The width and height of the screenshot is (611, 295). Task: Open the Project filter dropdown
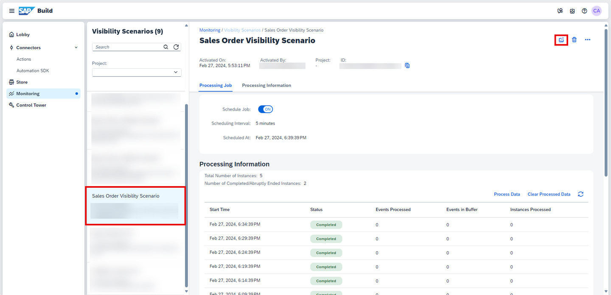[137, 72]
